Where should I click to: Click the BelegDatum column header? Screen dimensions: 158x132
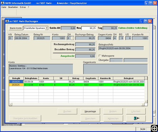pos(31,78)
